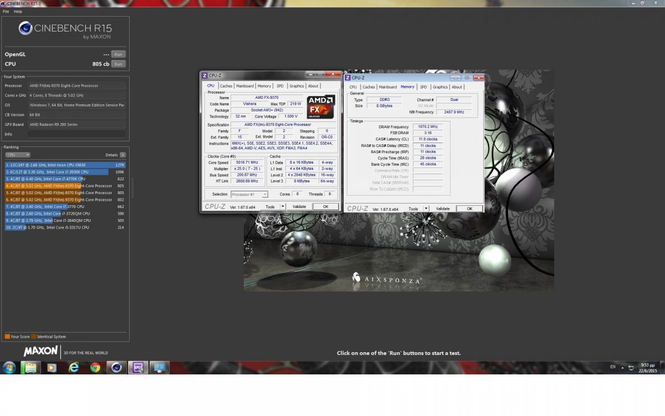Click the AMD FX processor logo in CPU-Z

point(321,106)
